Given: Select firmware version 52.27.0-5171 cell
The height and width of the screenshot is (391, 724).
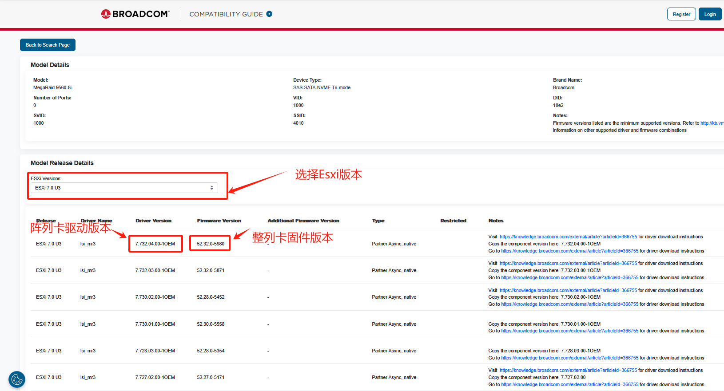Looking at the screenshot, I should point(211,378).
